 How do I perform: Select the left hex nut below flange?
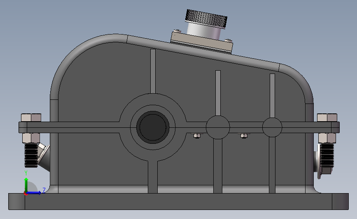point(31,138)
